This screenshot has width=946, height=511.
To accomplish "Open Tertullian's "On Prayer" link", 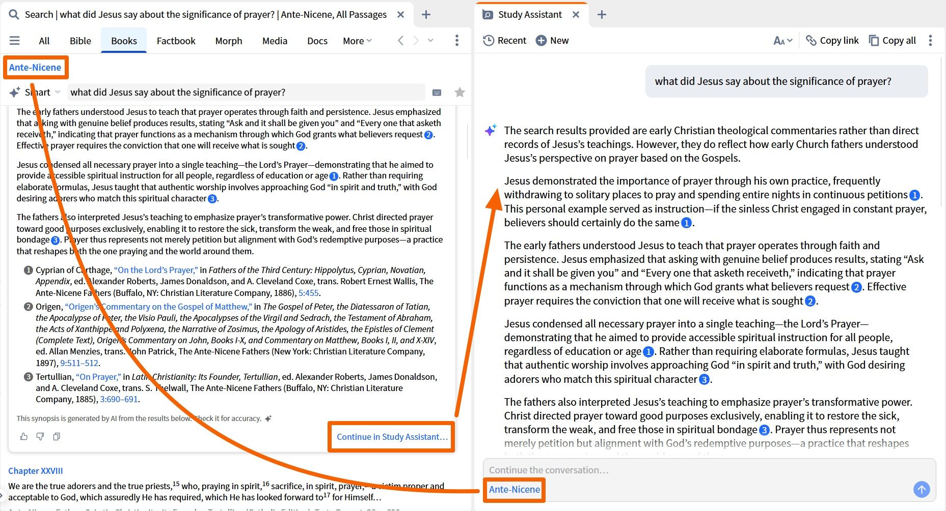I will (98, 377).
